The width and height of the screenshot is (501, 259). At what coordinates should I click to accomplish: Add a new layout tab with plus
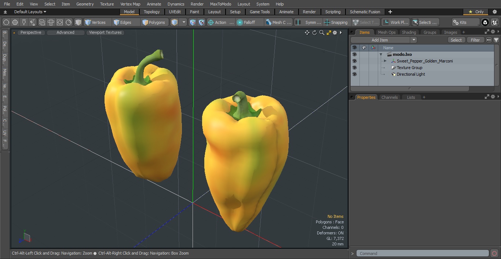(x=390, y=12)
